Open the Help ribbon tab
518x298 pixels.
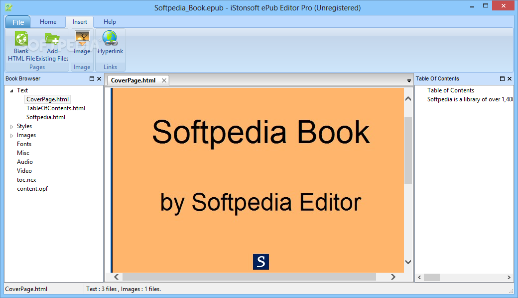pos(110,22)
